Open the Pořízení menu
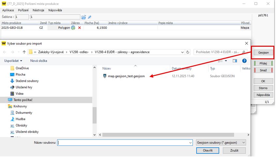Image resolution: width=276 pixels, height=157 pixels. [23, 10]
